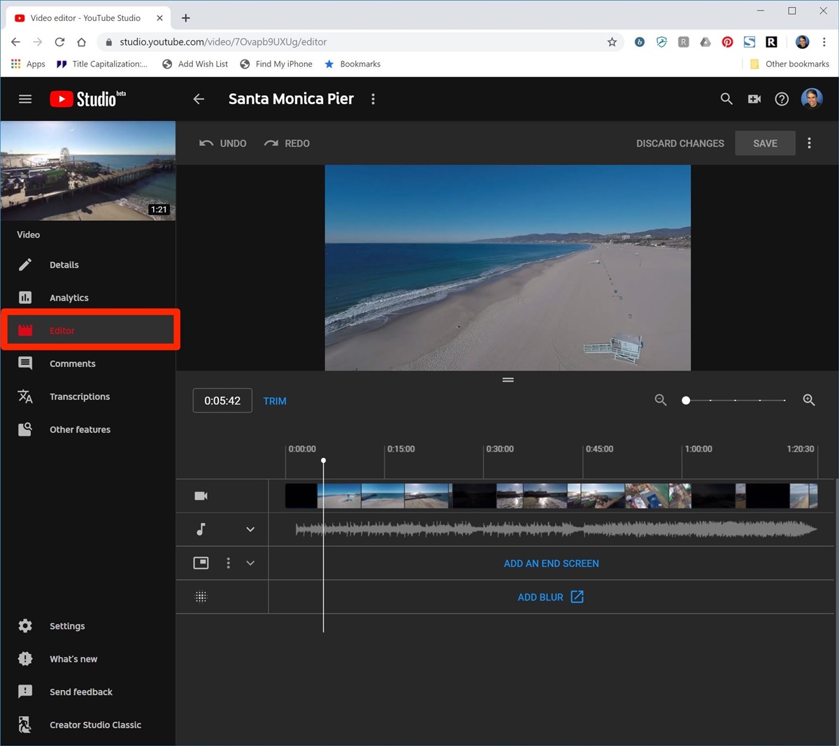Zoom out the timeline with minus magnifier
839x746 pixels.
pyautogui.click(x=661, y=400)
